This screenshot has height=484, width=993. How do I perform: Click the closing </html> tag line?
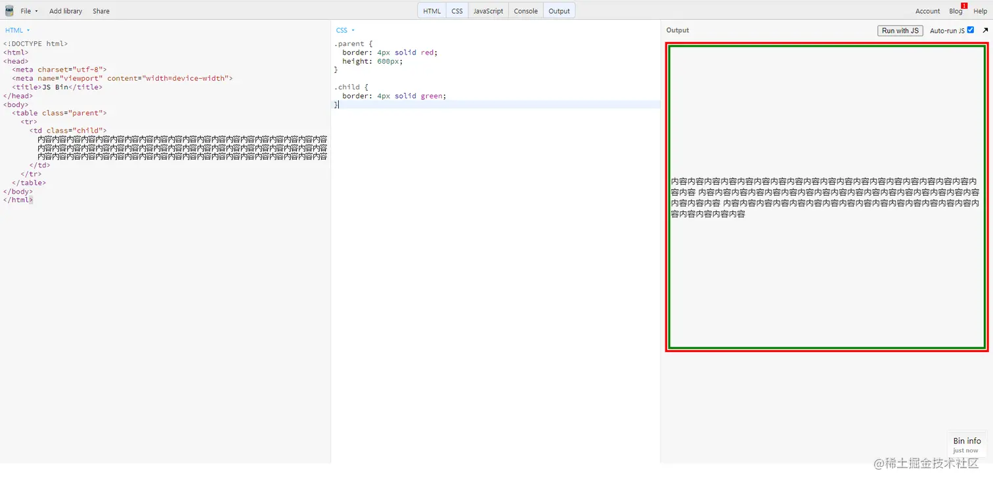[x=18, y=200]
